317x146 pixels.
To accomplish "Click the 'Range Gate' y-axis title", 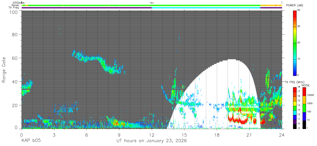I will pos(4,70).
